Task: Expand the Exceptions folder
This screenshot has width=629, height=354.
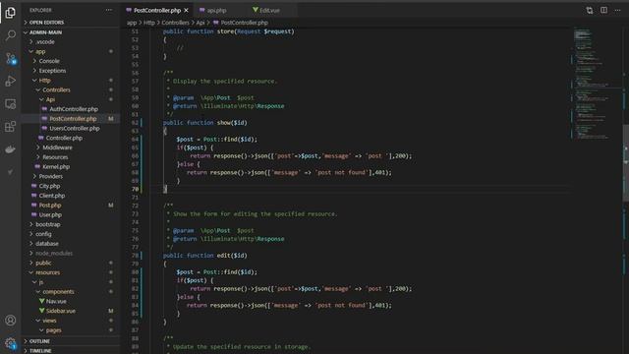Action: (x=52, y=71)
